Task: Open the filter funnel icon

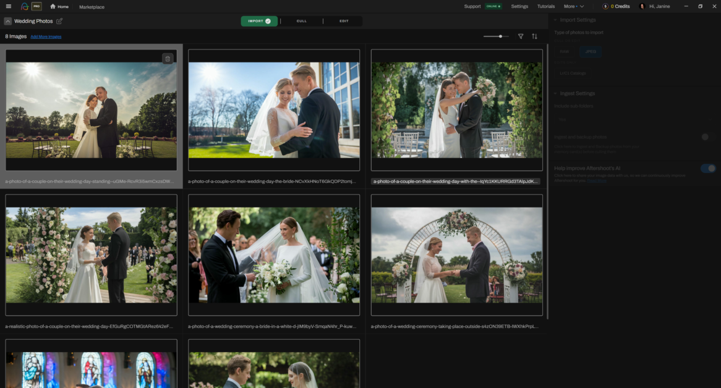Action: pos(521,36)
